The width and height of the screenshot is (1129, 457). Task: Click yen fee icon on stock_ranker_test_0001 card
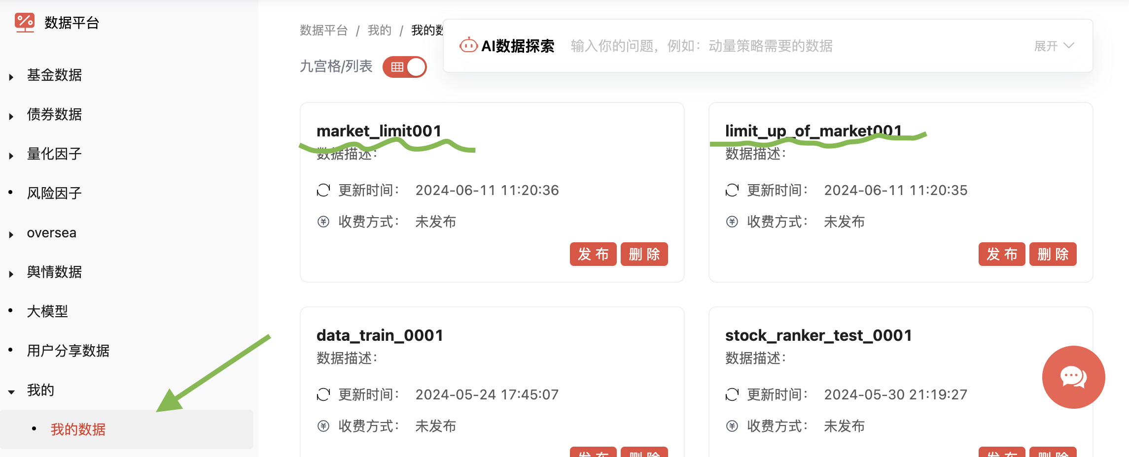point(732,426)
